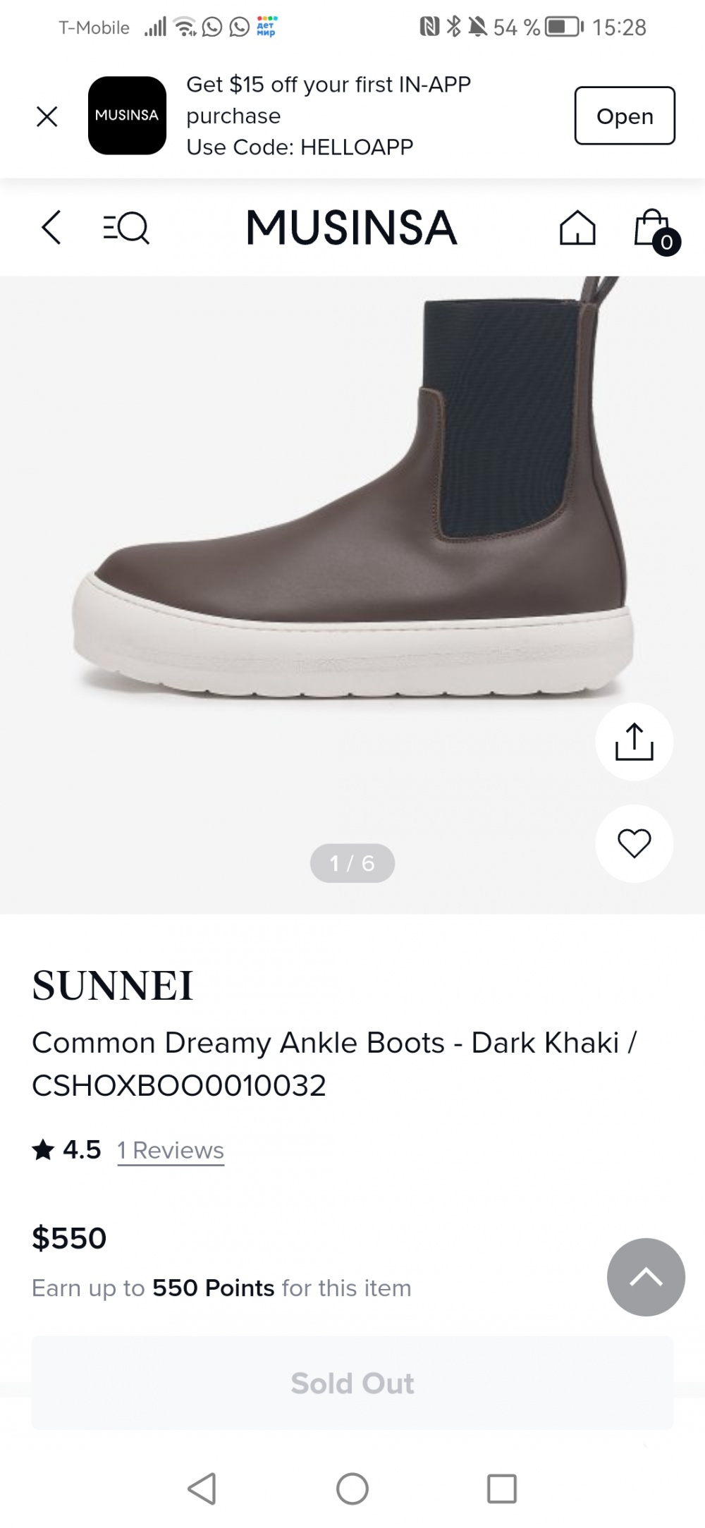Open the SUNNEI brand page

[x=113, y=985]
